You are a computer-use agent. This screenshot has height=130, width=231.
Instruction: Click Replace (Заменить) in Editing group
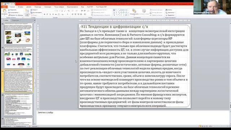[x=170, y=13]
